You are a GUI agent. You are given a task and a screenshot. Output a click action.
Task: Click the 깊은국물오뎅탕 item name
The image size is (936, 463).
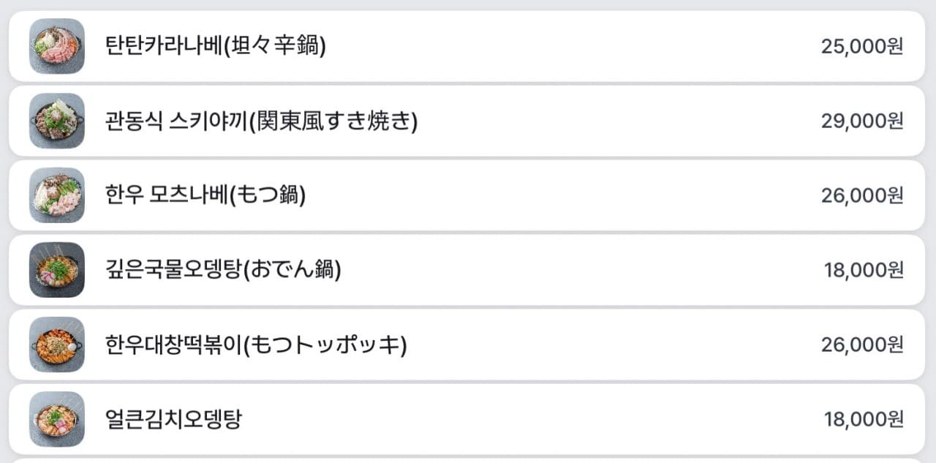(x=223, y=270)
